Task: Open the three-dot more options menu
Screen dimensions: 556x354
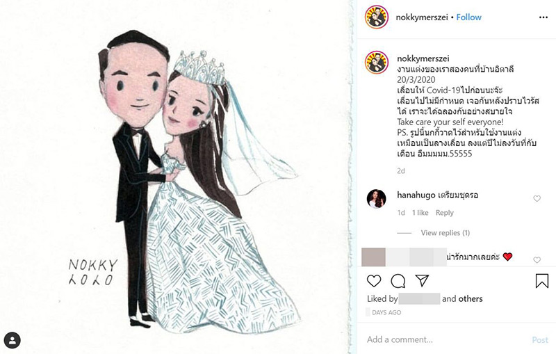Action: (543, 17)
